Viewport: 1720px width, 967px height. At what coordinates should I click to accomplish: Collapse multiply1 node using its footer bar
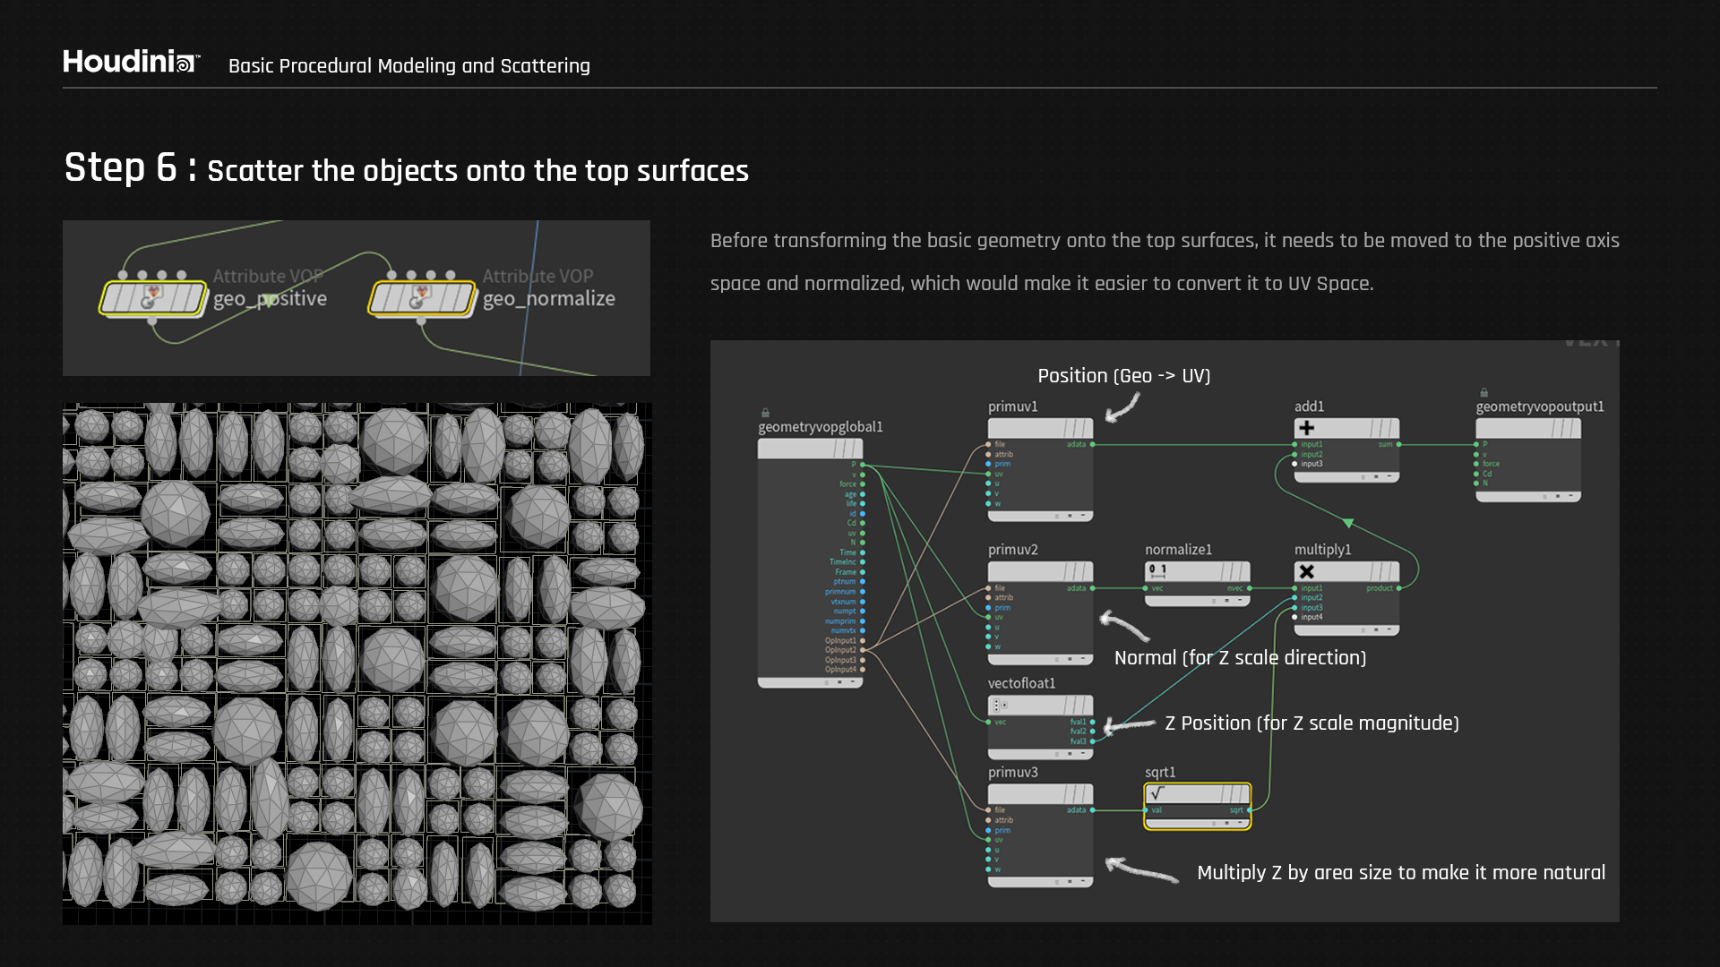tap(1346, 630)
